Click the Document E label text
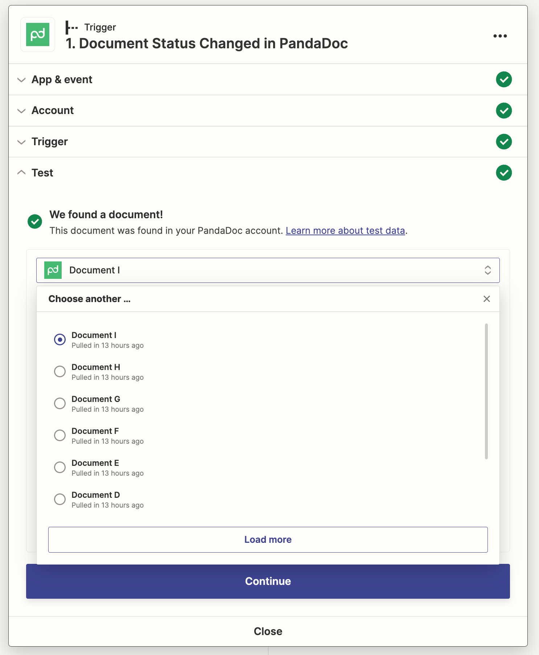539x655 pixels. (95, 463)
